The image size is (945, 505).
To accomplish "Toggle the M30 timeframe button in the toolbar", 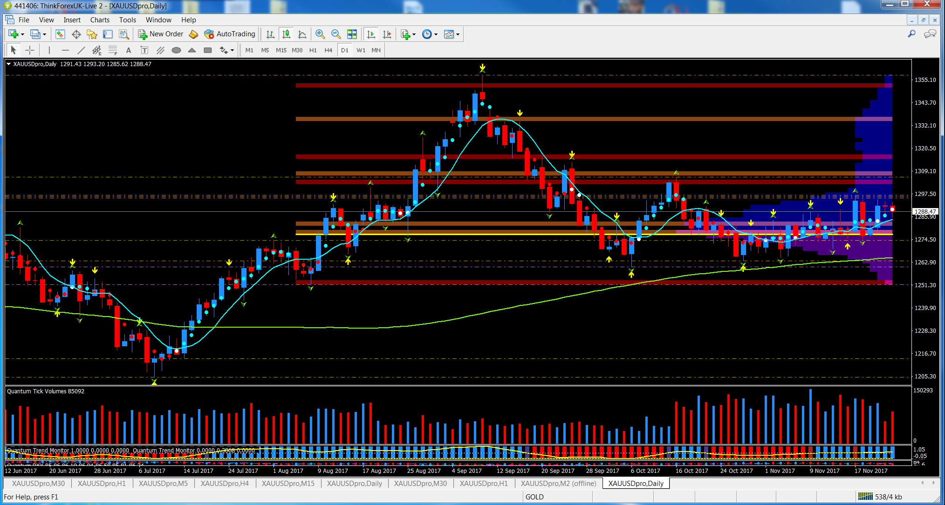I will [x=297, y=50].
